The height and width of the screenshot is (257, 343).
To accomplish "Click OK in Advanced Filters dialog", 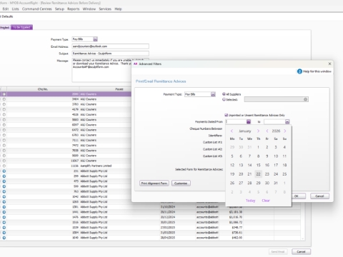I will 297,196.
